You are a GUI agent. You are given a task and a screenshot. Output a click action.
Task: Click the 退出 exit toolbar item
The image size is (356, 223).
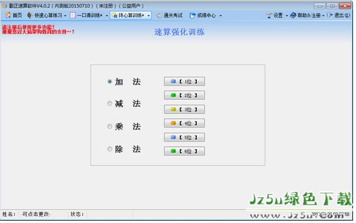coord(338,15)
